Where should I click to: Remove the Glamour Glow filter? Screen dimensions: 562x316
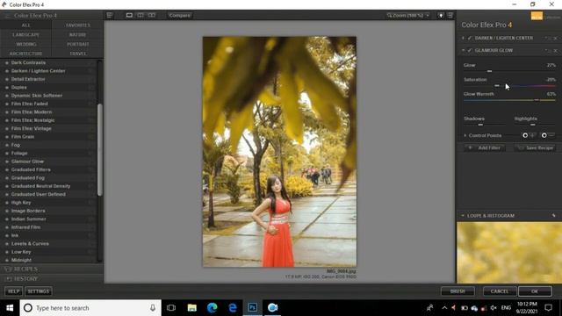(555, 51)
